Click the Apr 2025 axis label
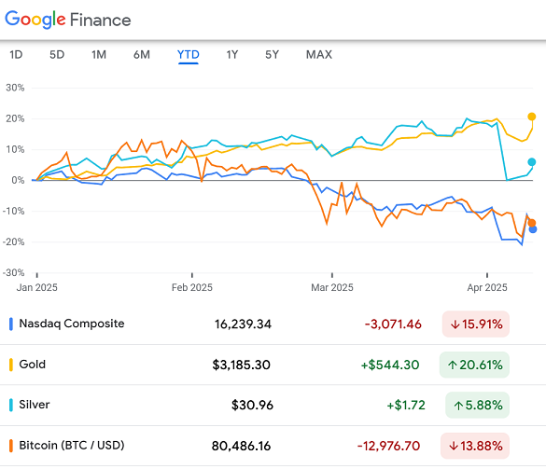Screen dimensions: 546x469 pos(487,287)
